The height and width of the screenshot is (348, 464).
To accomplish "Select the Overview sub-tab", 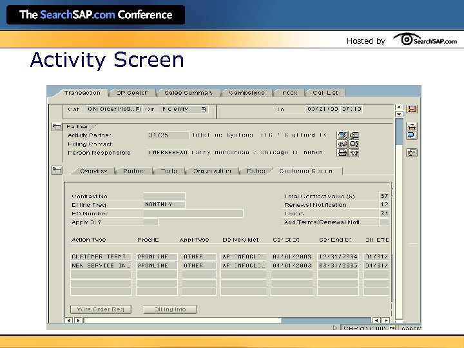I will (x=93, y=171).
